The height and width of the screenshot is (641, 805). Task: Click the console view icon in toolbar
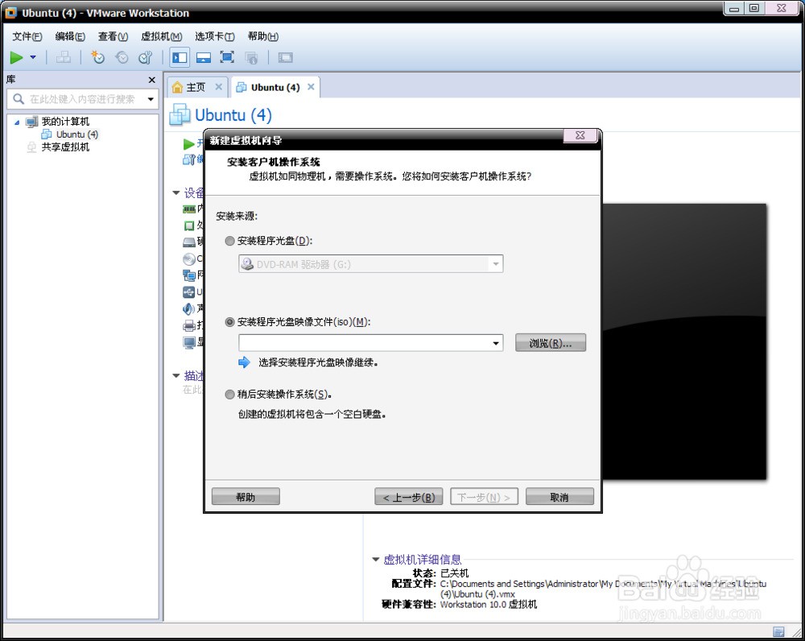point(286,57)
